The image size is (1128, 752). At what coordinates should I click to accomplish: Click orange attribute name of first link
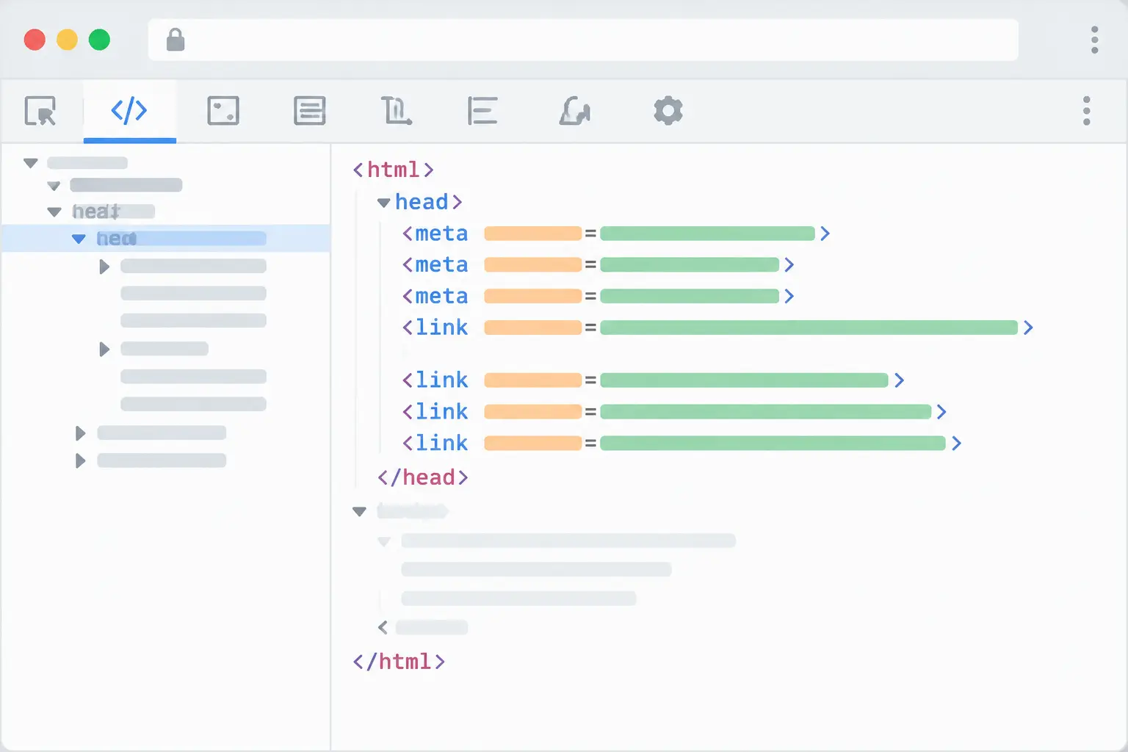[x=533, y=328]
